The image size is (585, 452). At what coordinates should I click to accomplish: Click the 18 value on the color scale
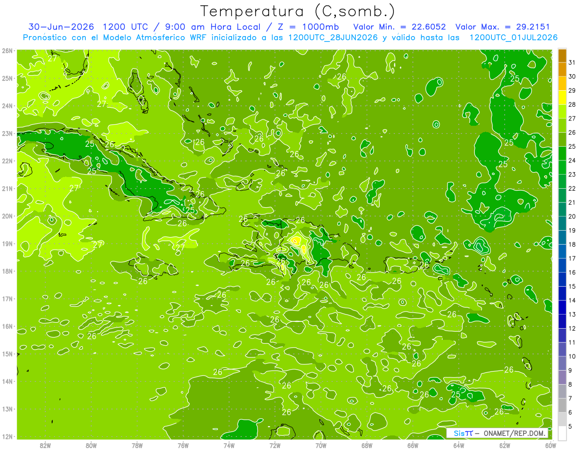coord(572,244)
